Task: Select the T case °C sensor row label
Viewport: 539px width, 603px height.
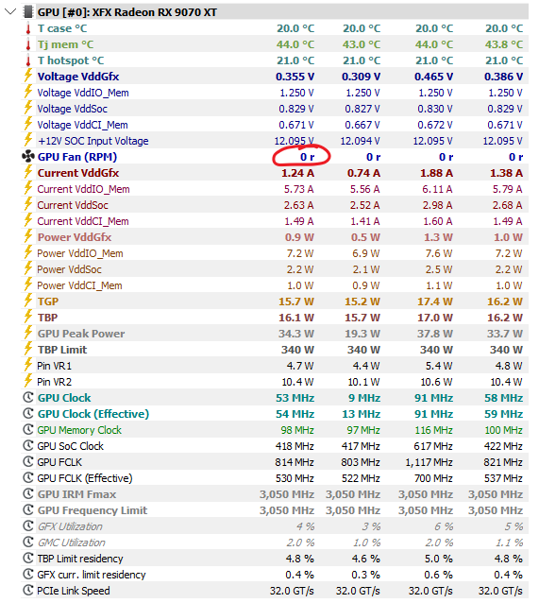Action: point(62,28)
